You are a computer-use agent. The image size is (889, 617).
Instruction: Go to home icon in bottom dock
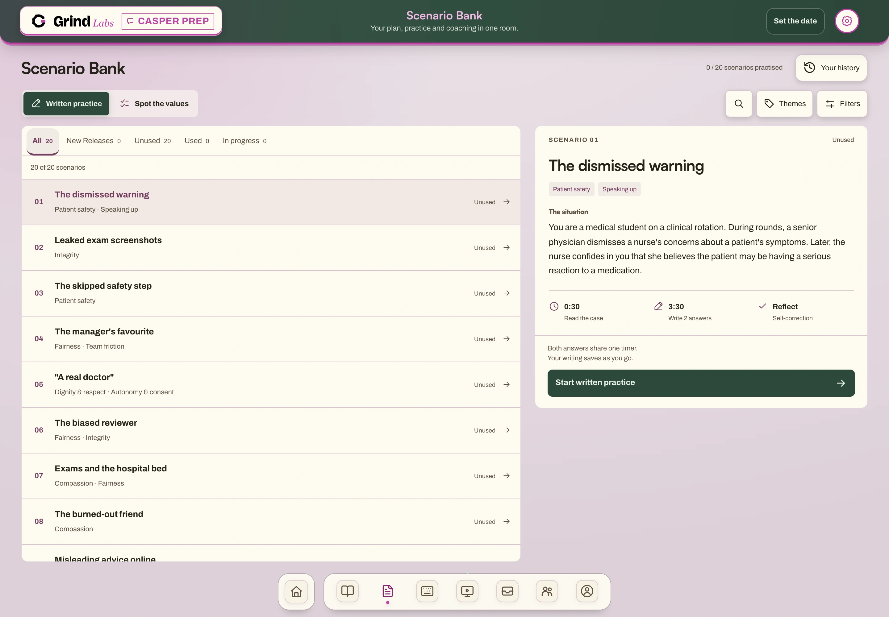[x=296, y=591]
